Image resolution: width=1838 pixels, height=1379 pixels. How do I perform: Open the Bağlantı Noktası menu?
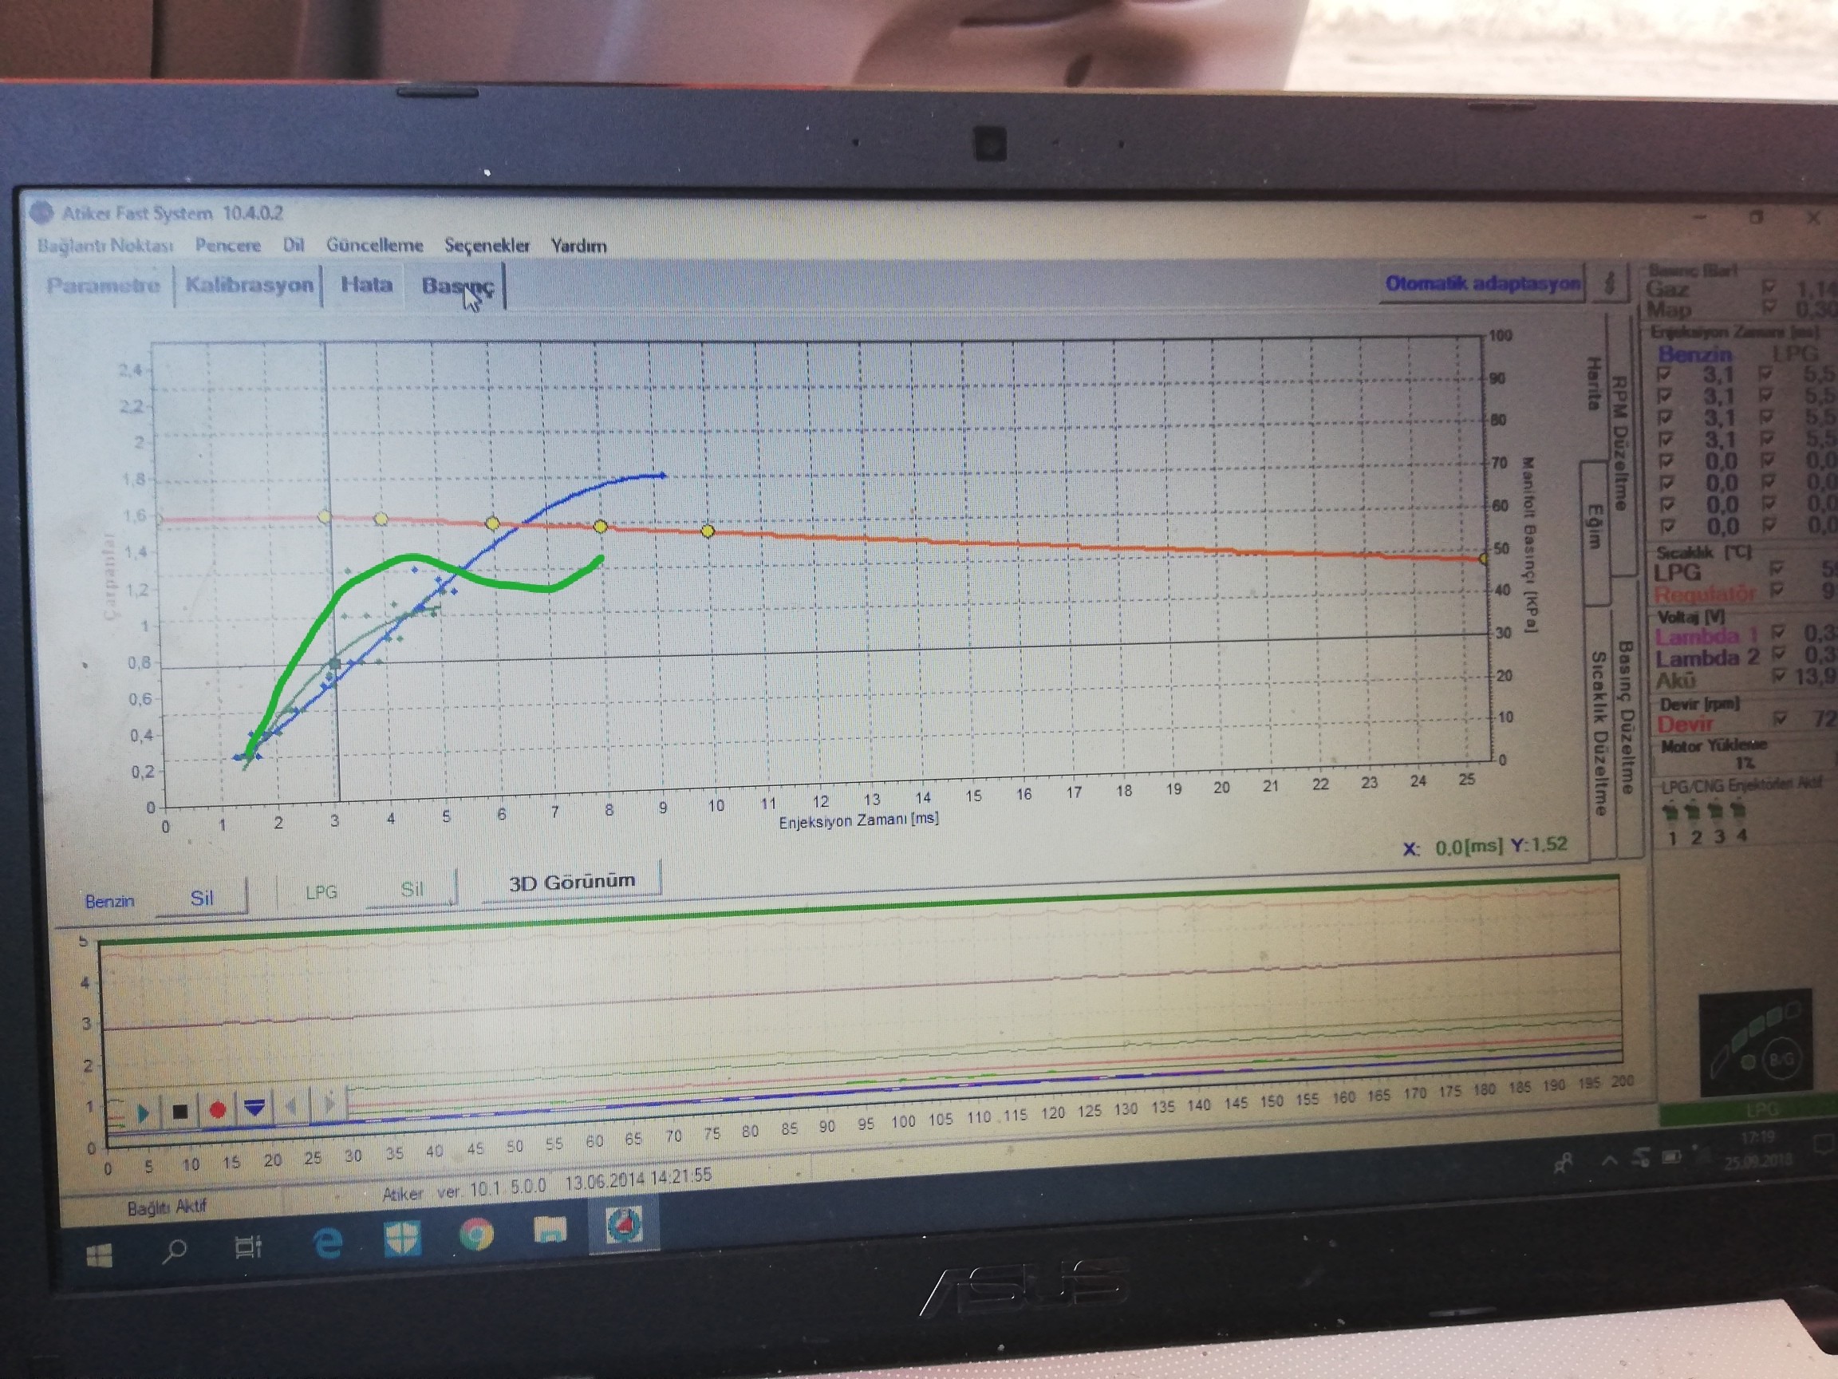[105, 246]
